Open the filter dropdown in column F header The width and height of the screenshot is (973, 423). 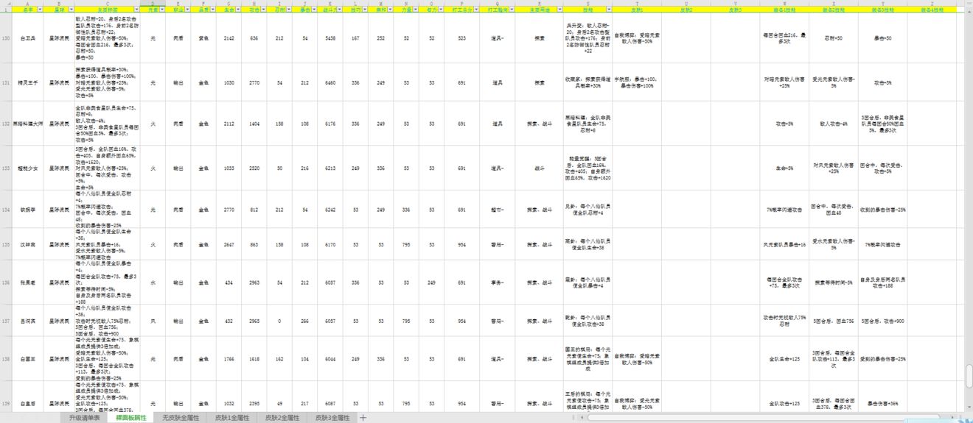(x=212, y=11)
